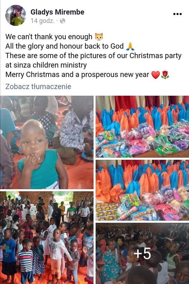Open Gladys Mirembe's round profile picture

[16, 16]
